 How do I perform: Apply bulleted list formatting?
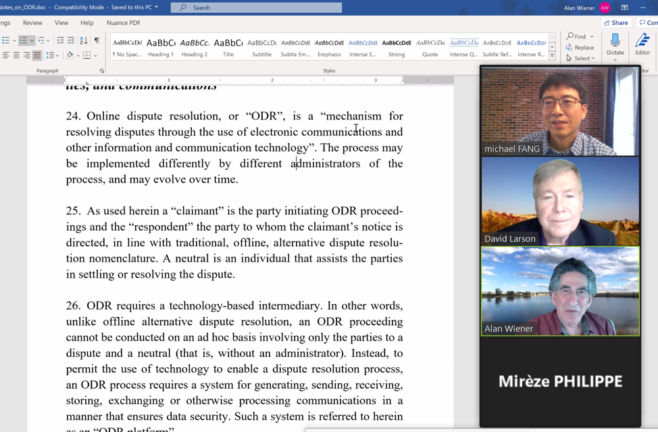click(6, 41)
